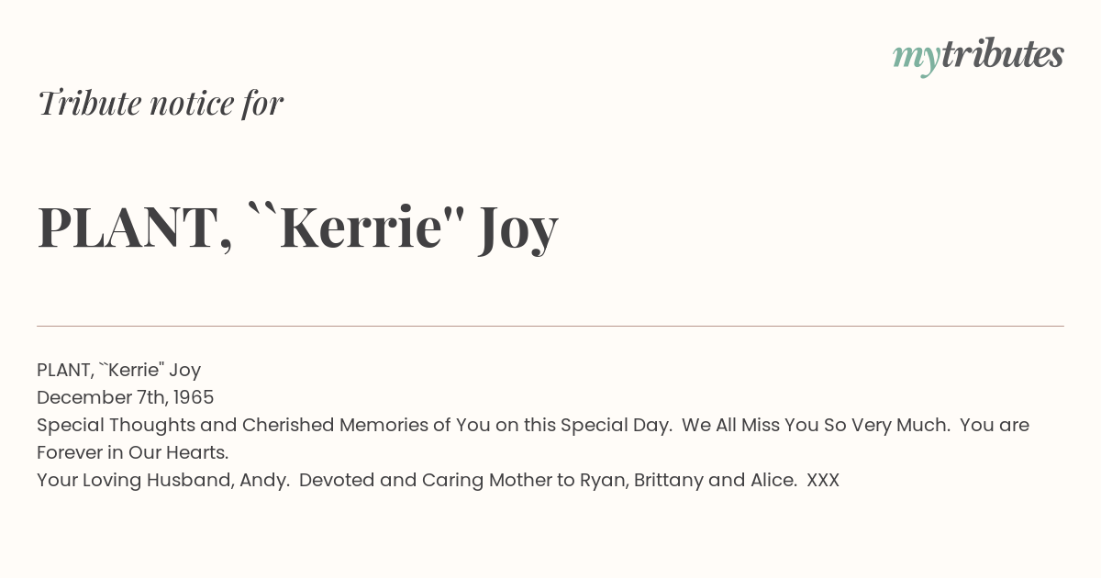Click the green 'my' in the logo

tap(916, 59)
